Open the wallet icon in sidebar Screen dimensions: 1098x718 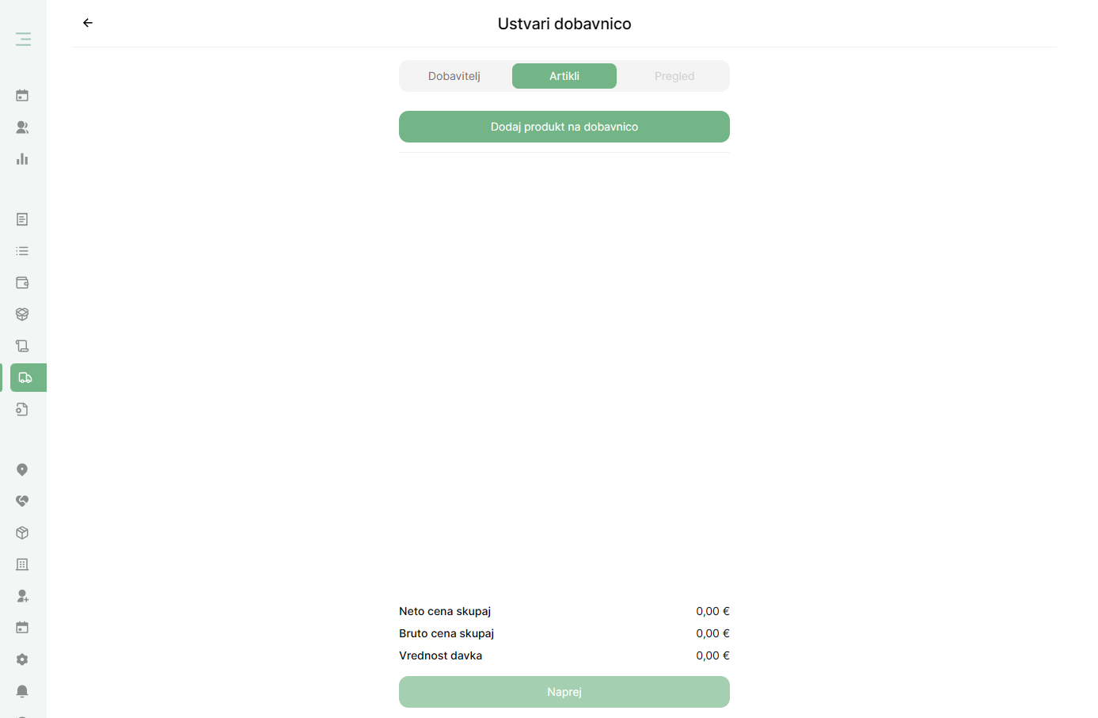[x=22, y=283]
